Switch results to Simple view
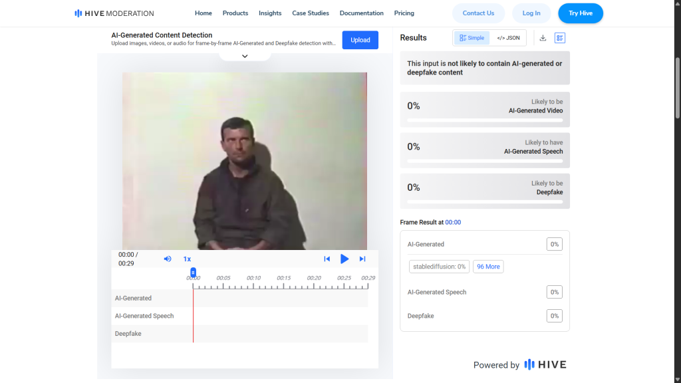 472,38
